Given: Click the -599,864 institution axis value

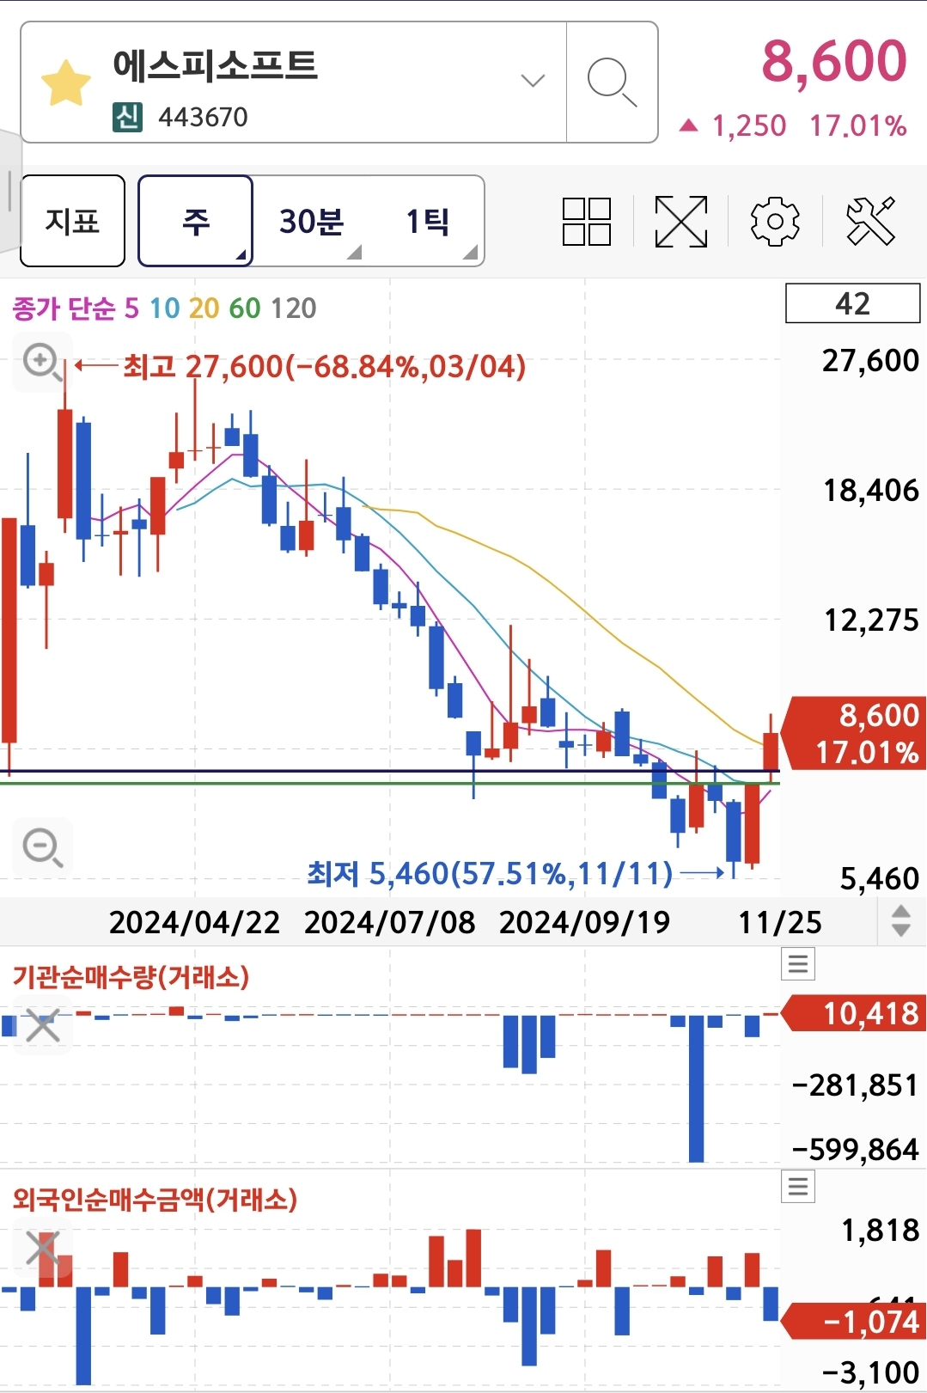Looking at the screenshot, I should point(855,1149).
